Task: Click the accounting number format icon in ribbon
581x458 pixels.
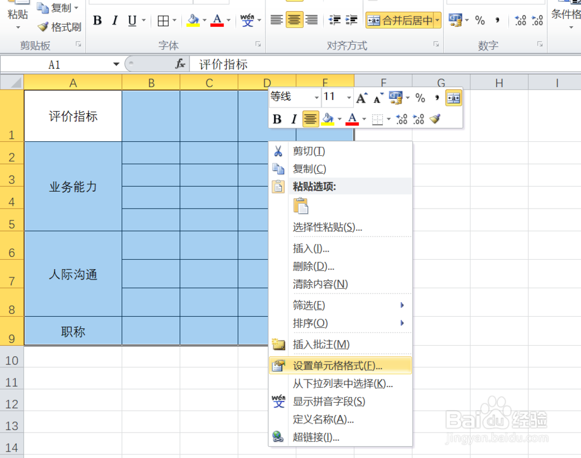Action: click(x=455, y=20)
